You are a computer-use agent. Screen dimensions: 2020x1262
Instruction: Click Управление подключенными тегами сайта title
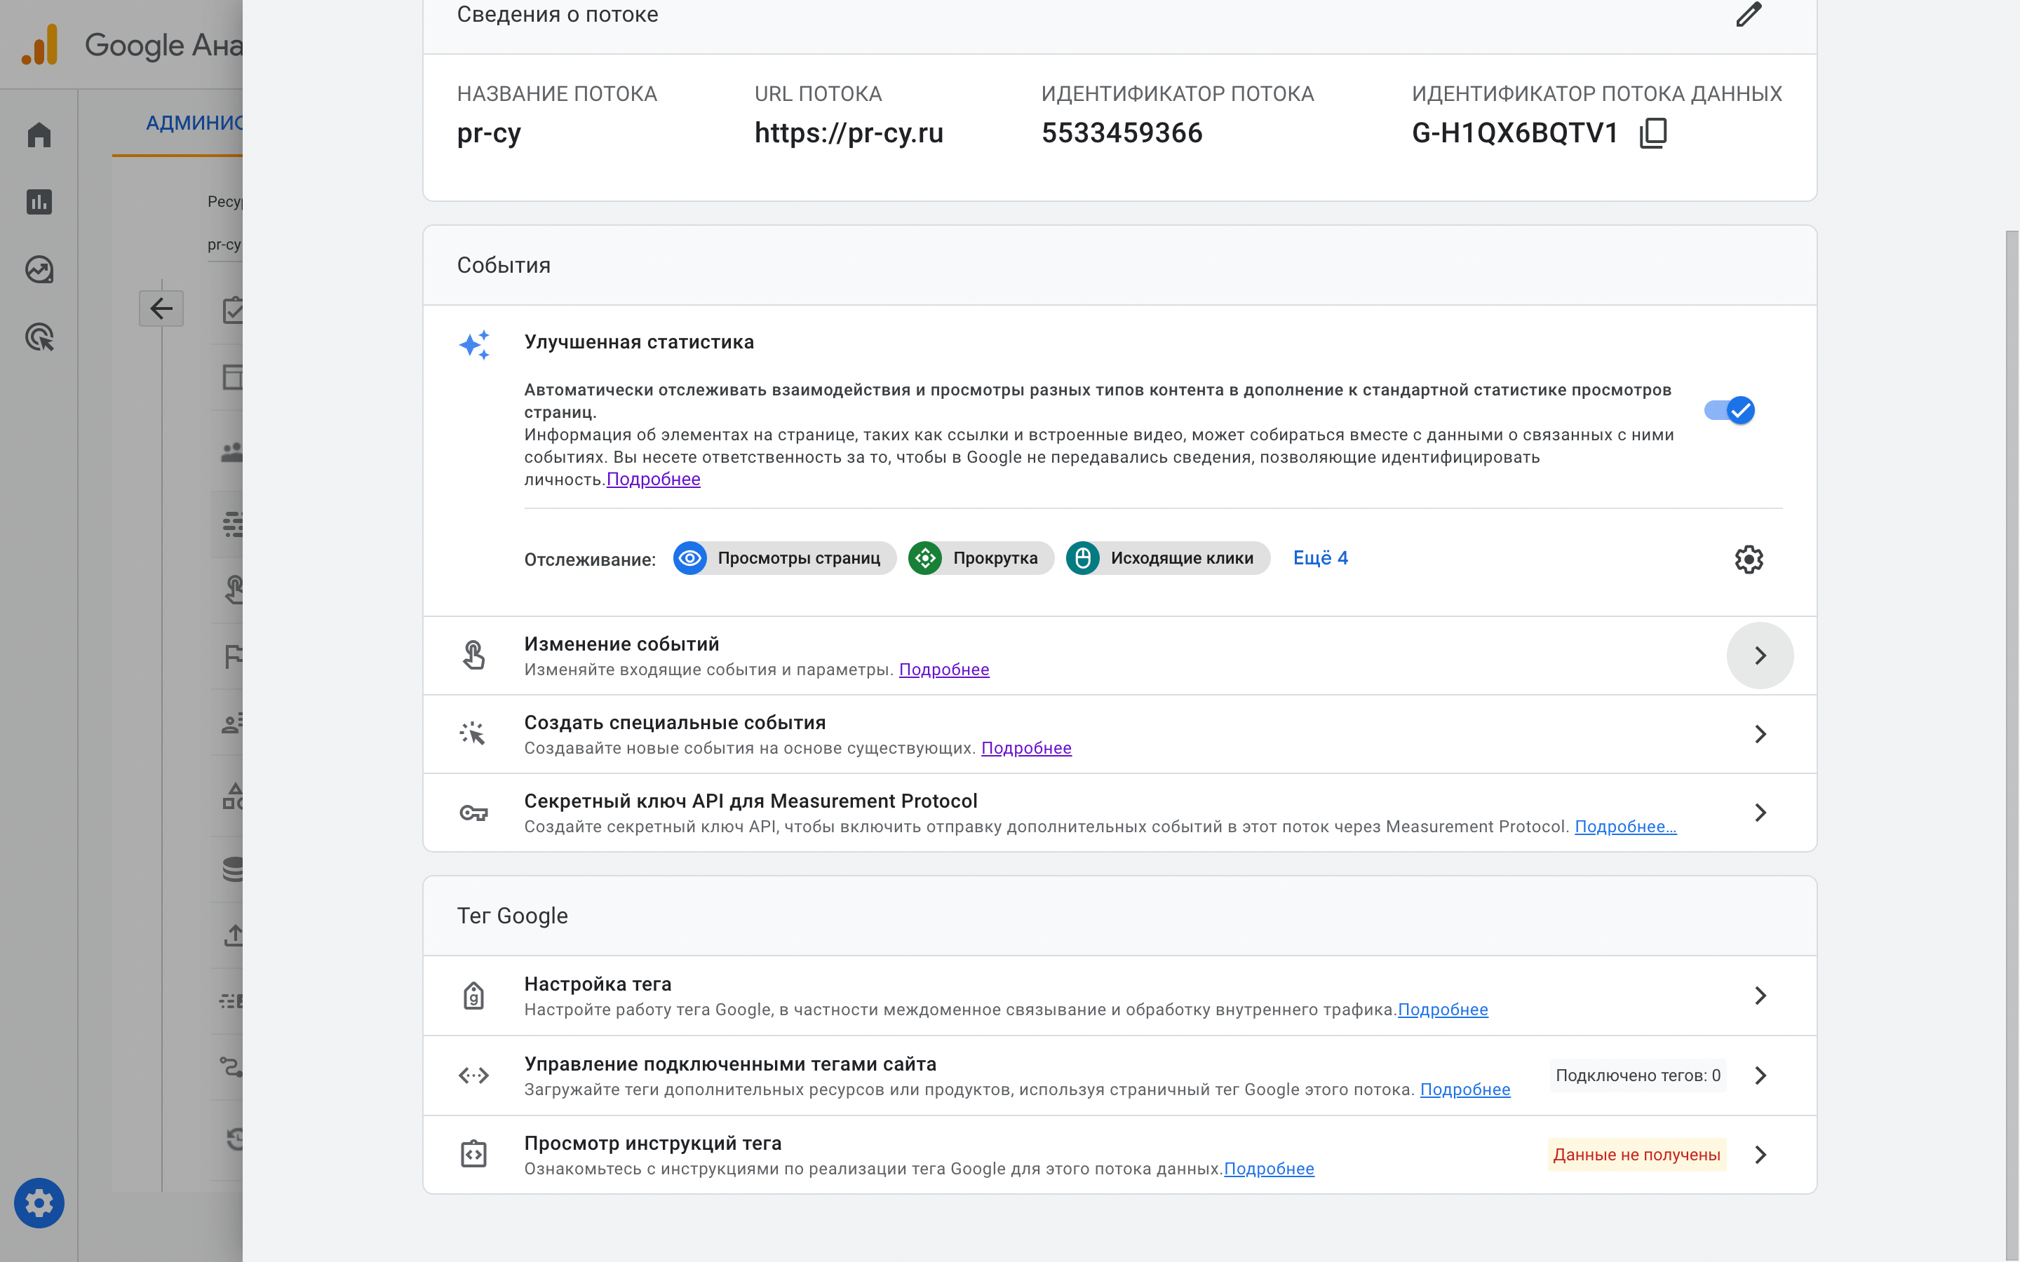(730, 1064)
